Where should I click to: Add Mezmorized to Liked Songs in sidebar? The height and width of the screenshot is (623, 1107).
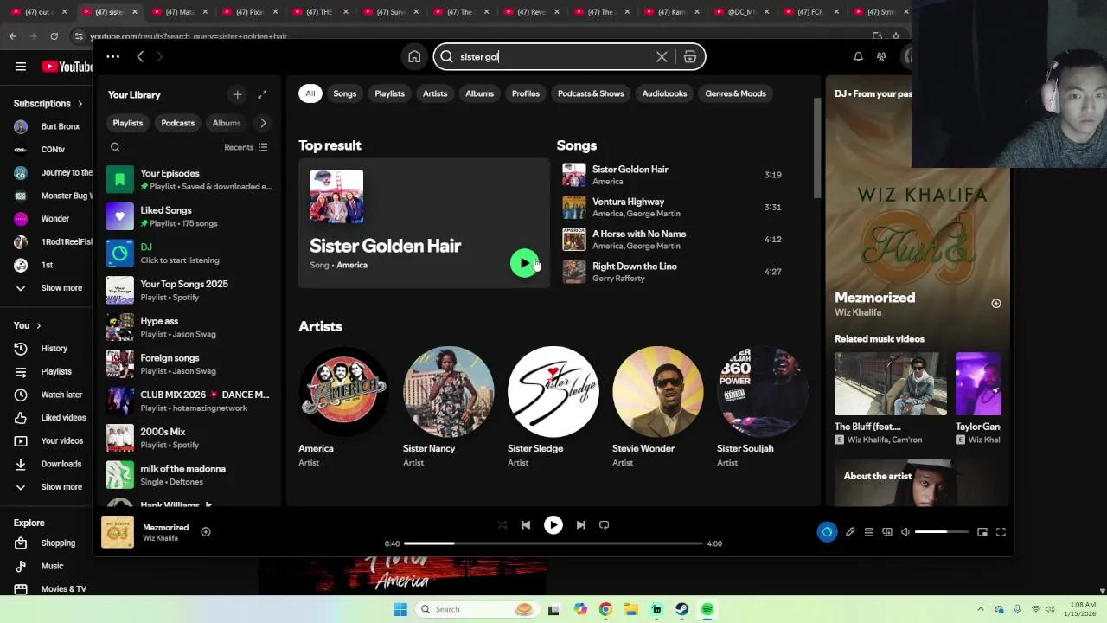tap(995, 304)
